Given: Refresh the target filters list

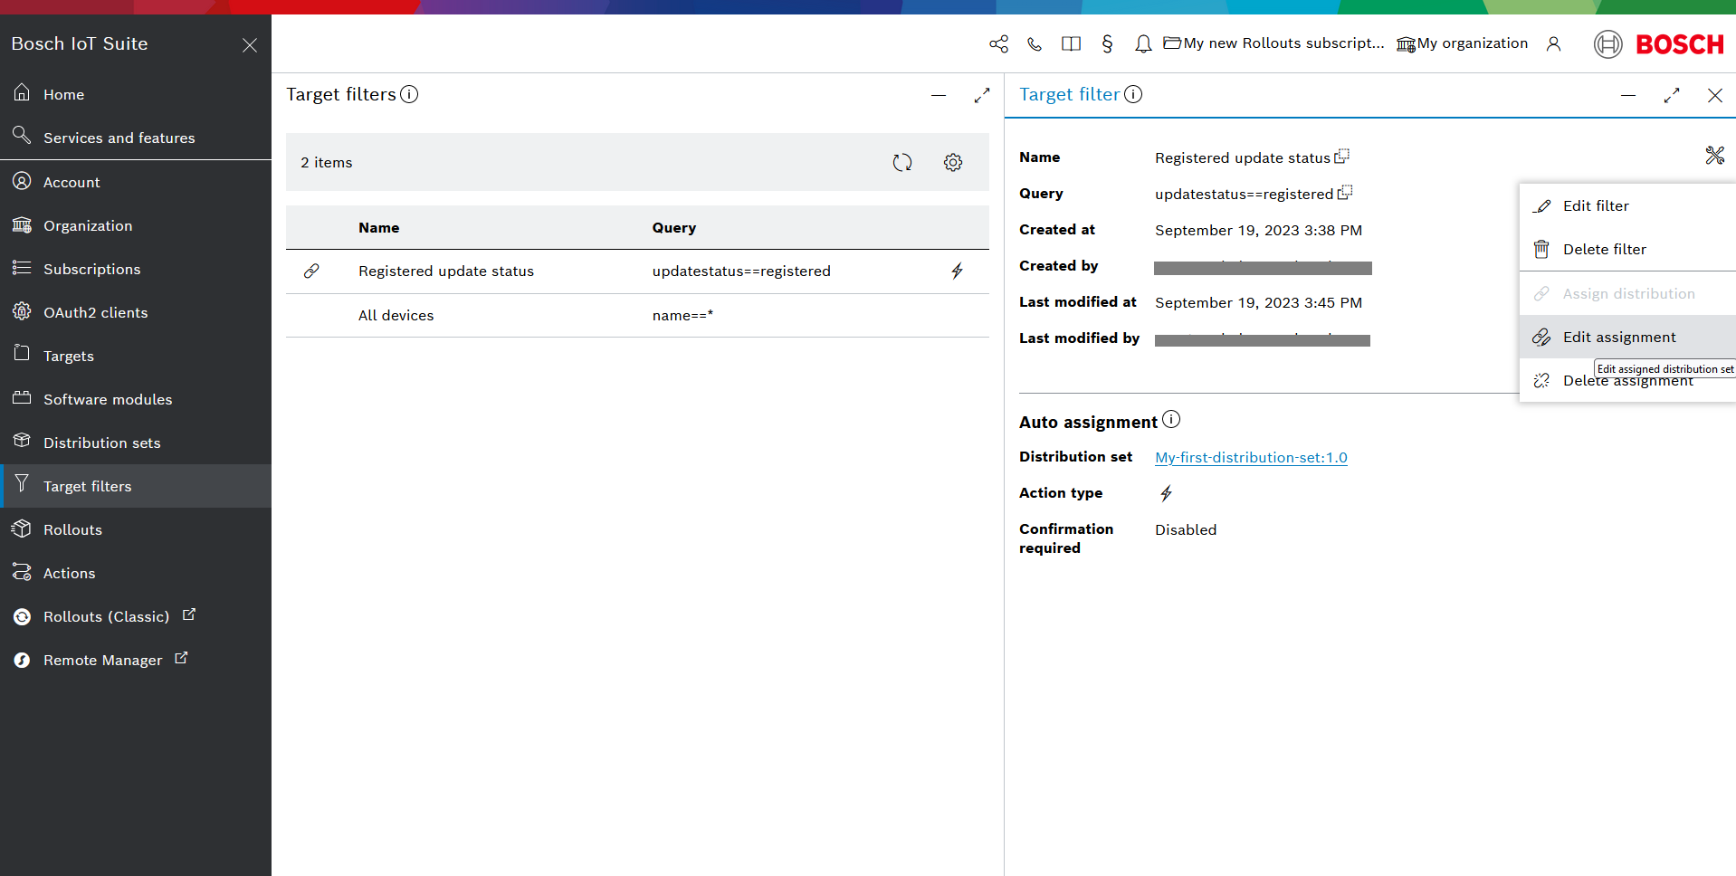Looking at the screenshot, I should [x=901, y=162].
